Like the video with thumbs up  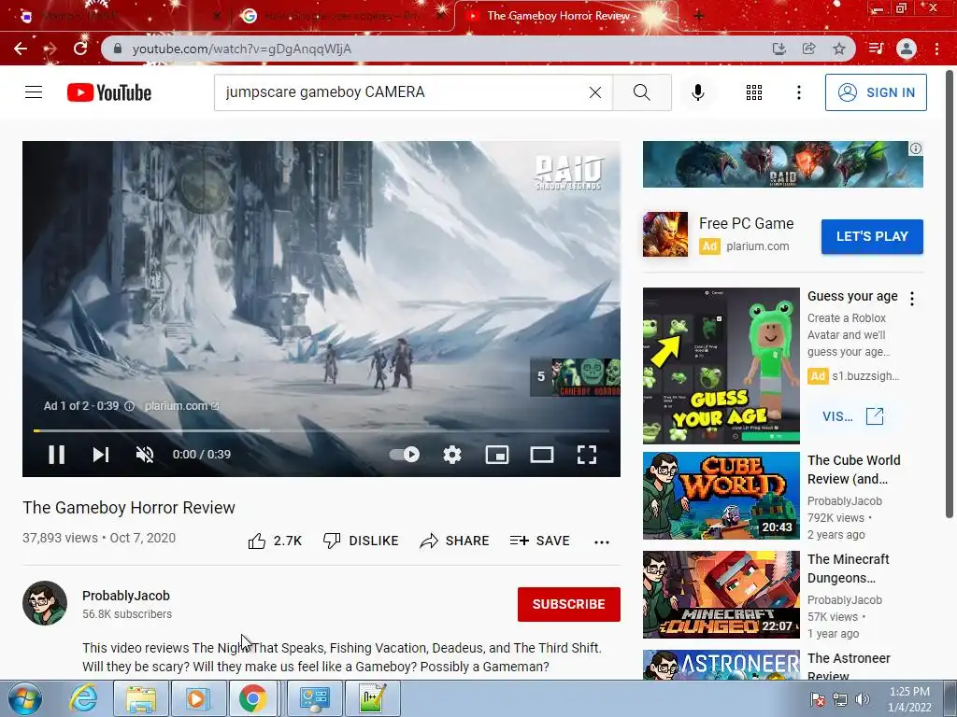276,541
